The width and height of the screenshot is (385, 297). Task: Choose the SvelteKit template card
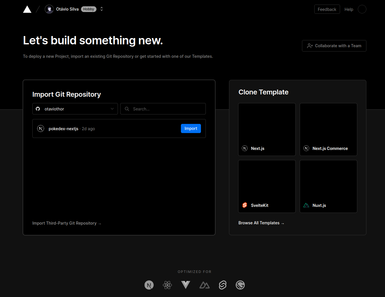coord(267,186)
